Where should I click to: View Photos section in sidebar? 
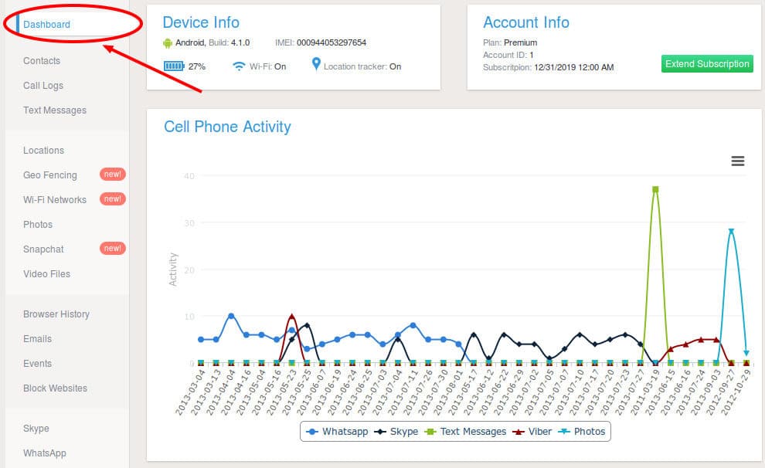(38, 224)
